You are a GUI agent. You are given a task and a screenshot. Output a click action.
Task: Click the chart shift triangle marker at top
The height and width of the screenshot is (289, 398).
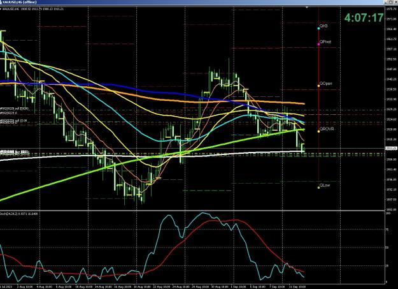coord(307,8)
